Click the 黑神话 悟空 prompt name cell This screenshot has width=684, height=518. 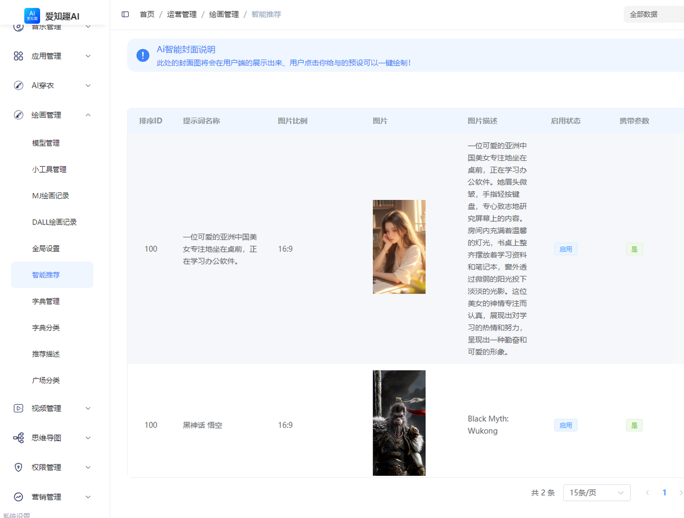[x=203, y=426]
